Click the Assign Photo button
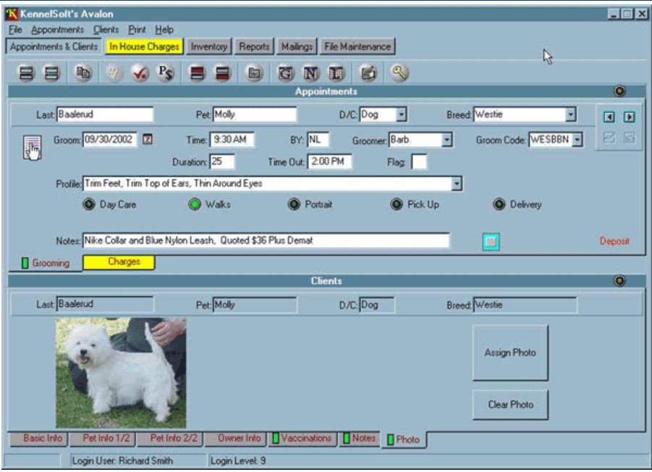 510,353
